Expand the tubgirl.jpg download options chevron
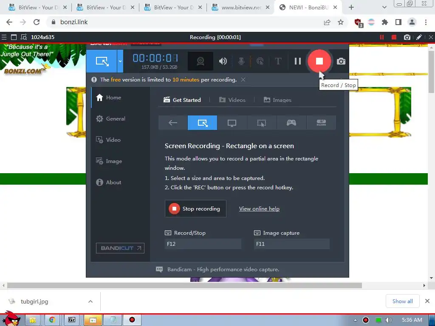Screen dimensions: 435x326 tap(90, 301)
